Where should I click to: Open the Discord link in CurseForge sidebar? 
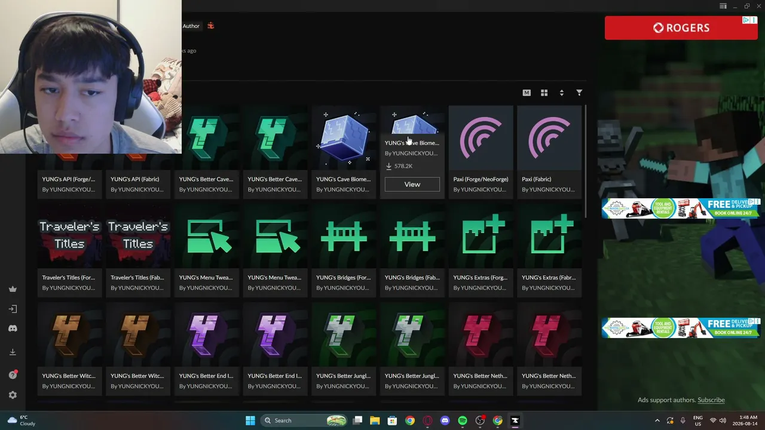pyautogui.click(x=13, y=328)
